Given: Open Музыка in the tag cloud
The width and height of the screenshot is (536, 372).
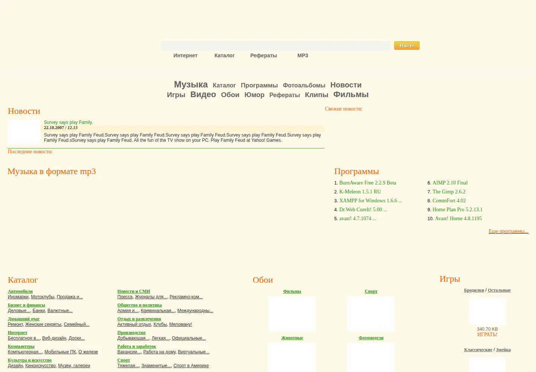Looking at the screenshot, I should click(191, 84).
